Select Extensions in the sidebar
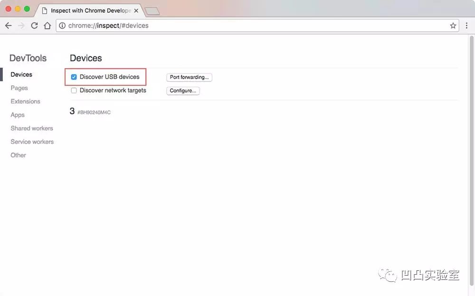Screen dimensions: 475x296 point(26,102)
